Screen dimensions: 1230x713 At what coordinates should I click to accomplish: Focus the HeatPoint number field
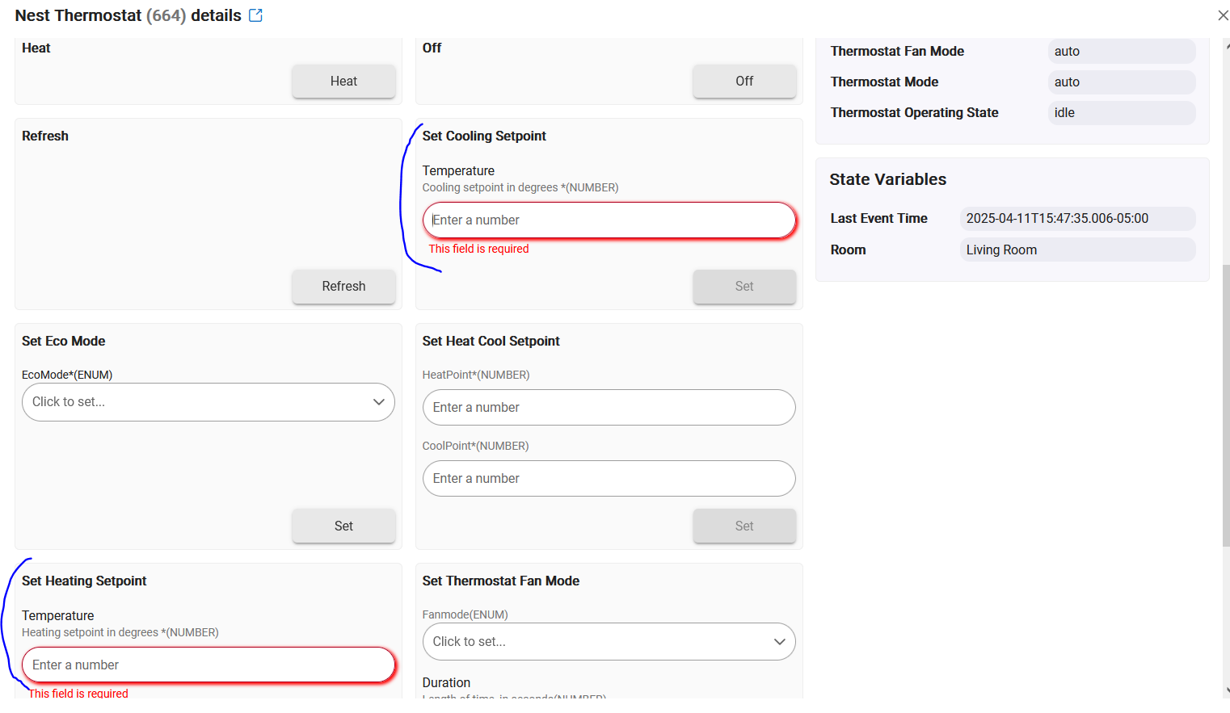coord(609,408)
